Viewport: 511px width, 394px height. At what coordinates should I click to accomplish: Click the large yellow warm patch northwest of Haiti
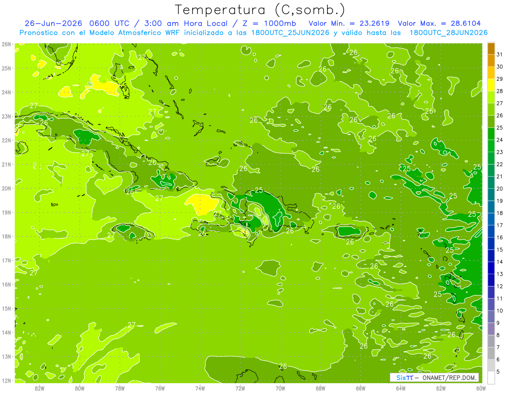coord(202,204)
